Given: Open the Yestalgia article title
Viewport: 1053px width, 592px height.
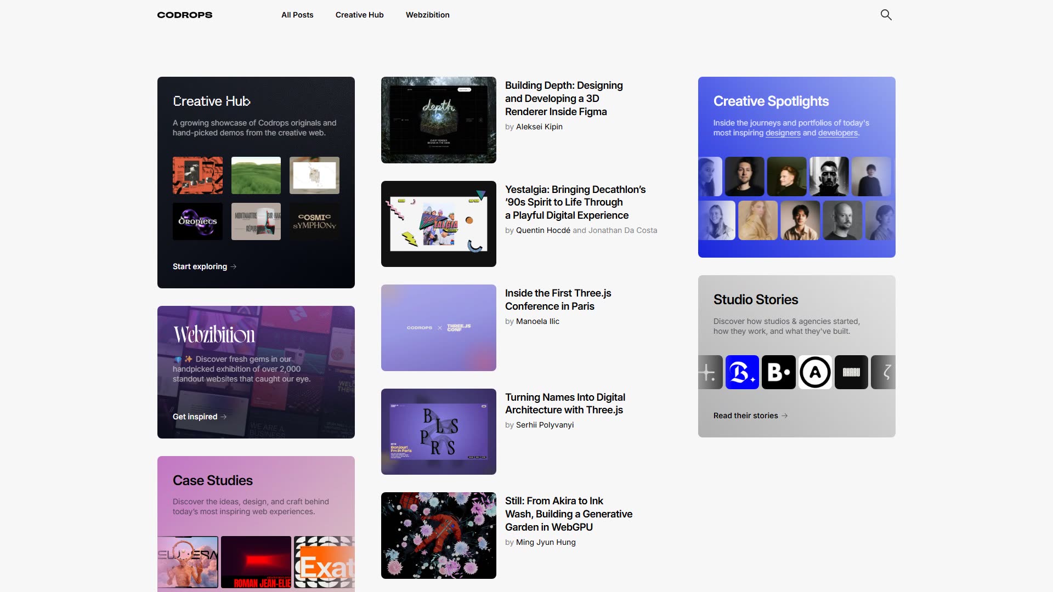Looking at the screenshot, I should pyautogui.click(x=575, y=202).
